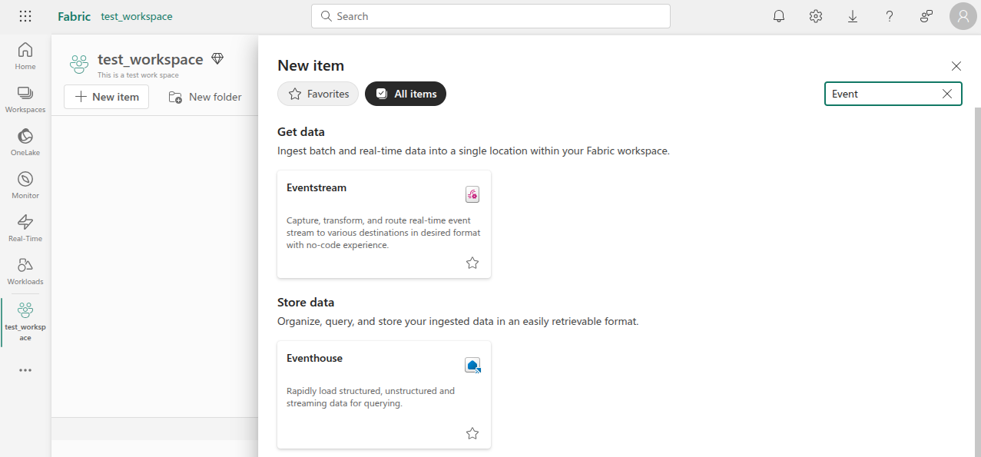
Task: Open the Settings gear
Action: tap(815, 15)
